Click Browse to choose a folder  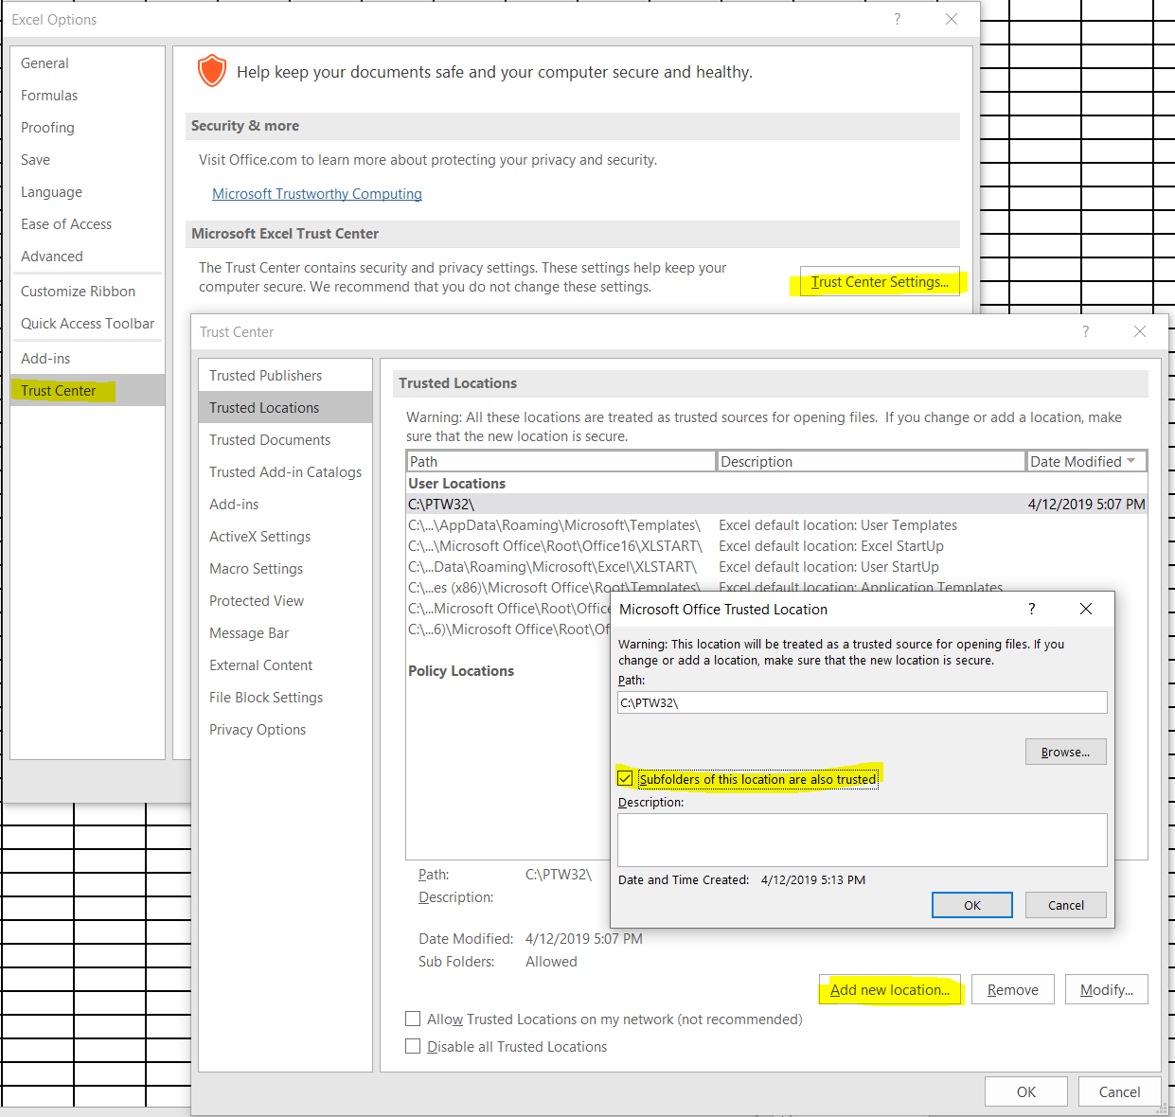tap(1065, 752)
